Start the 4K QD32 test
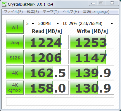Image resolution: width=121 pixels, height=111 pixels. click(x=15, y=88)
